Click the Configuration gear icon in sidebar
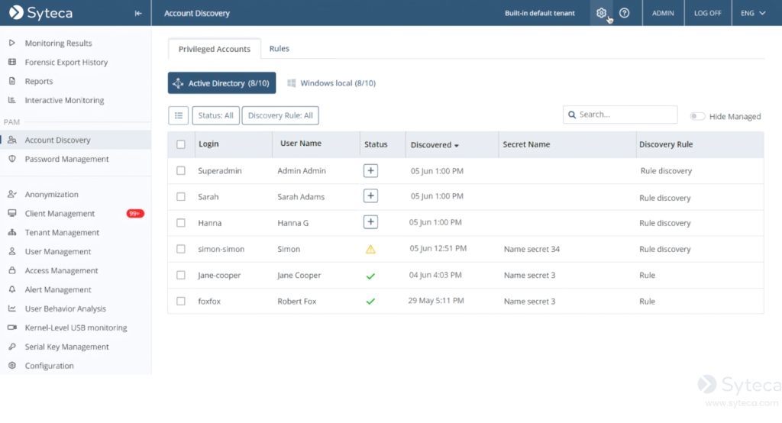This screenshot has width=782, height=423. (x=12, y=365)
